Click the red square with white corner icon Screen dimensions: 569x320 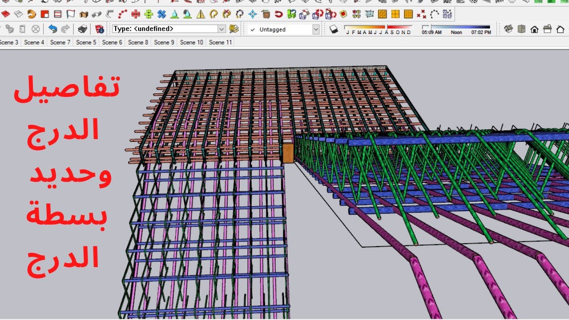[x=44, y=14]
